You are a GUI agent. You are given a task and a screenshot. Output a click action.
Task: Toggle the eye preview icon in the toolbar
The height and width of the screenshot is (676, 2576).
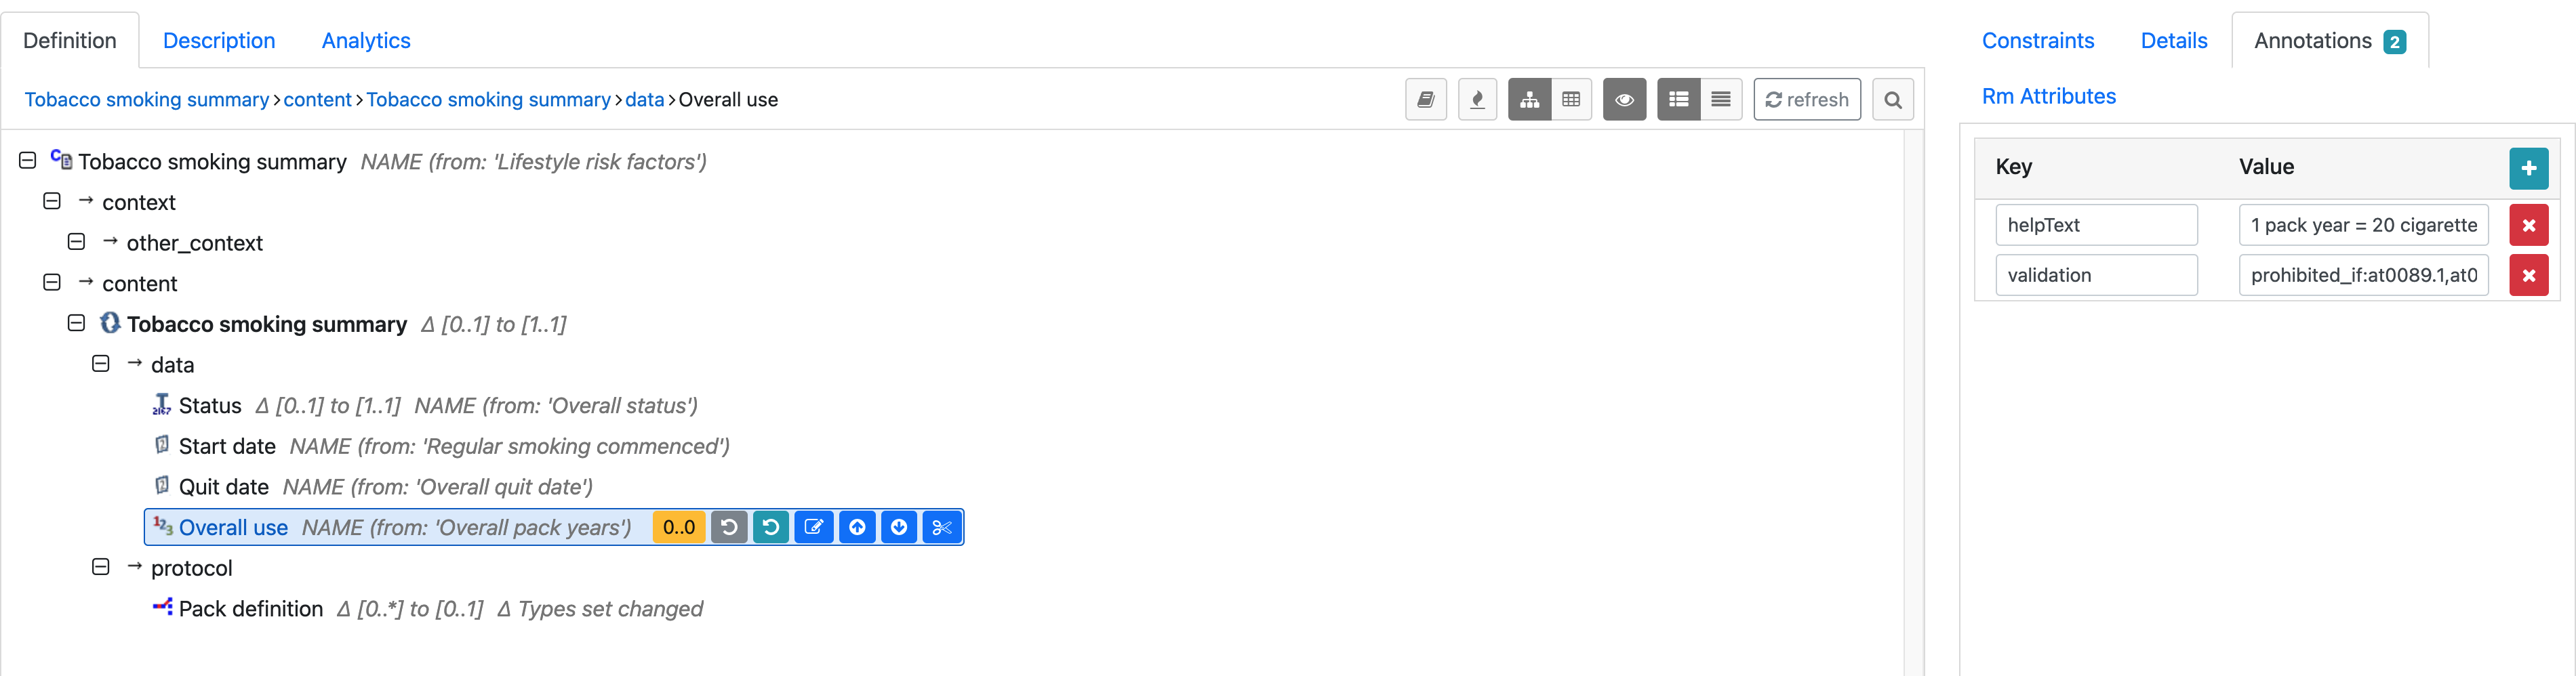pyautogui.click(x=1624, y=99)
